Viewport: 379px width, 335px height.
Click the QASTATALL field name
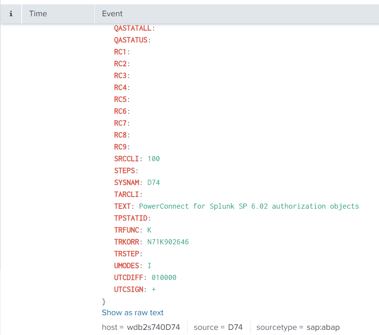coord(133,28)
